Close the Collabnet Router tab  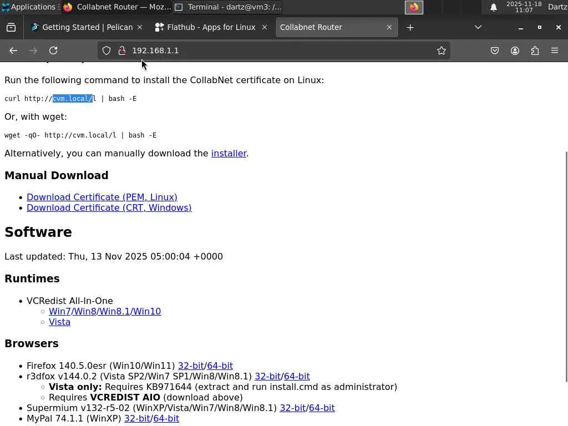coord(389,28)
